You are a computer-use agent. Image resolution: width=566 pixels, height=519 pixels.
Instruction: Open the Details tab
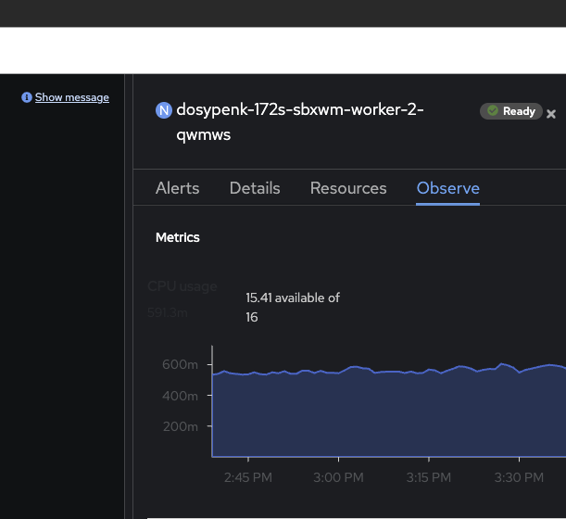click(x=255, y=188)
